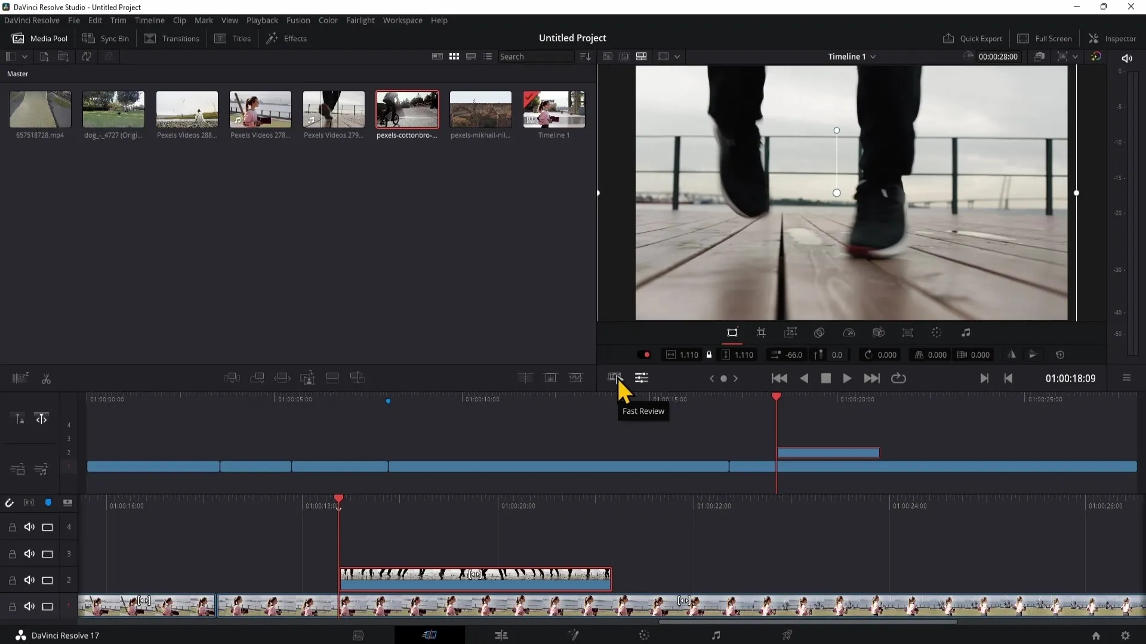Select the Crop tool icon
Viewport: 1146px width, 644px height.
(762, 333)
